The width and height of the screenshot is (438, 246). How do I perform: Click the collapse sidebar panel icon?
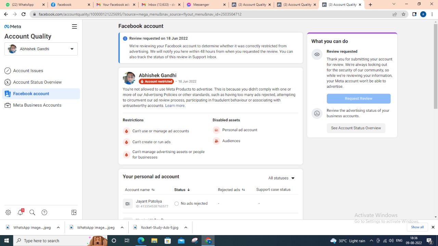pos(74,213)
